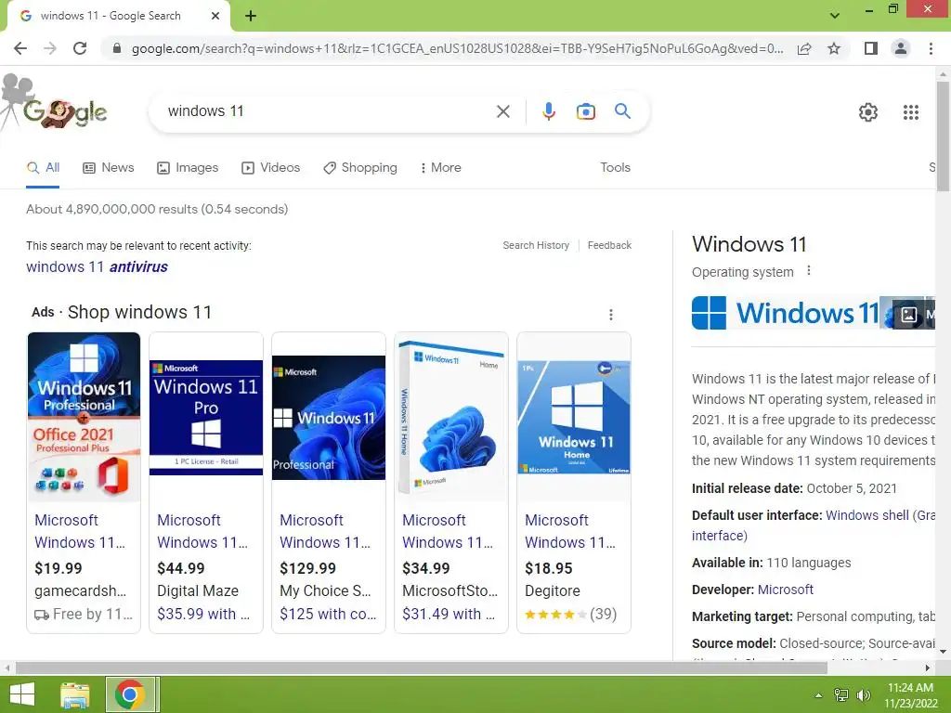Click the forward navigation arrow
The width and height of the screenshot is (951, 713).
point(50,48)
